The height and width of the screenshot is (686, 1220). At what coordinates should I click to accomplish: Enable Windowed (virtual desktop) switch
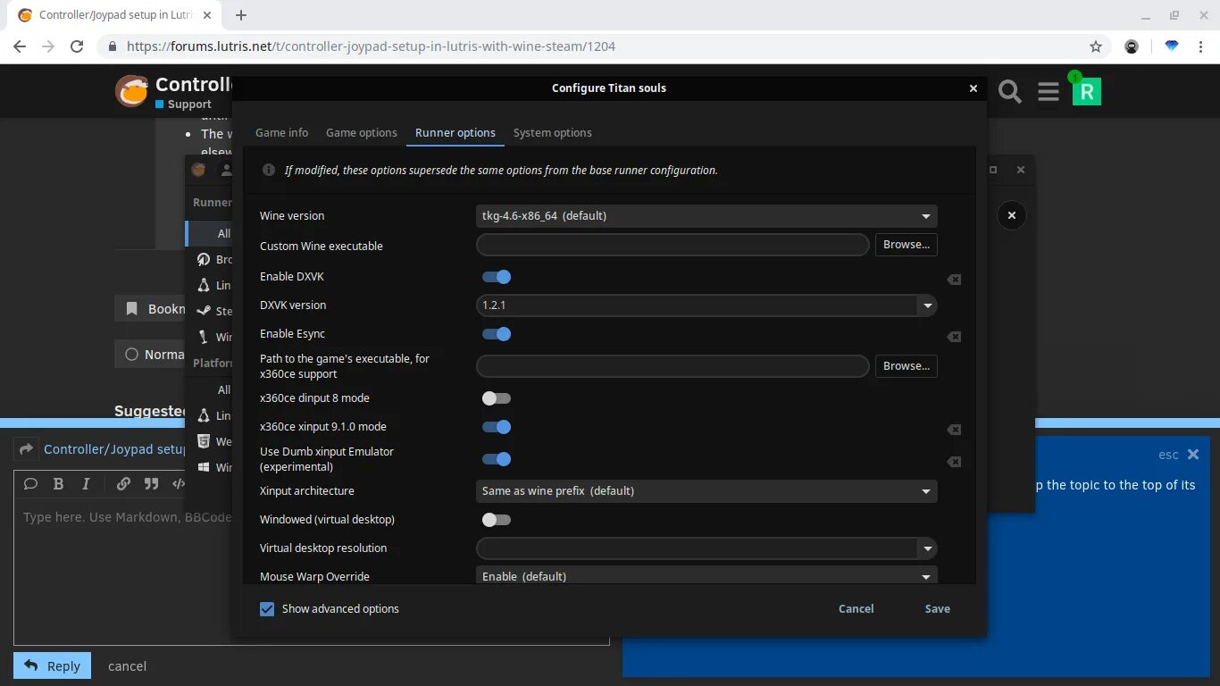497,520
